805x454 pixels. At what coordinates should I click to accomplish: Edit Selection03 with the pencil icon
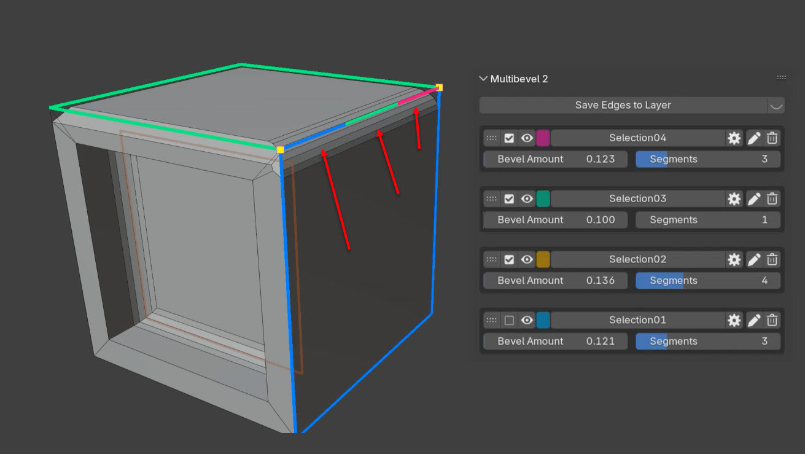coord(754,199)
